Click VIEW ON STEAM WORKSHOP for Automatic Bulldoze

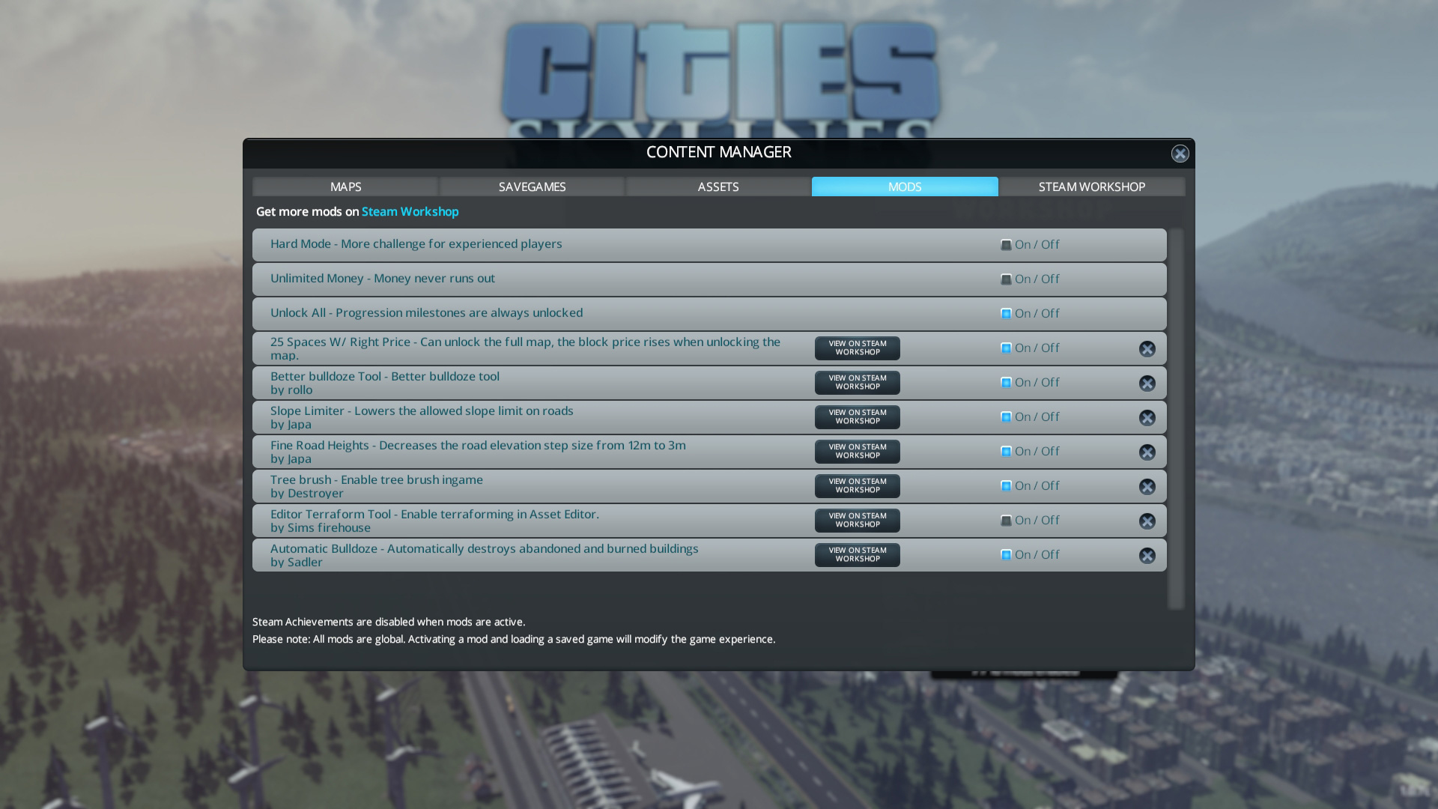point(856,554)
